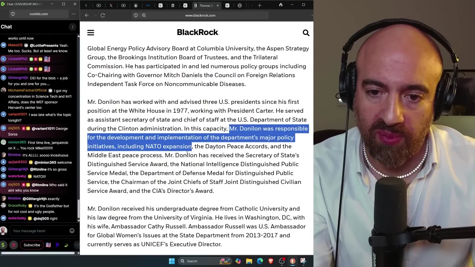475x267 pixels.
Task: Click the Snipping Tool taskbar icon
Action: tap(303, 261)
